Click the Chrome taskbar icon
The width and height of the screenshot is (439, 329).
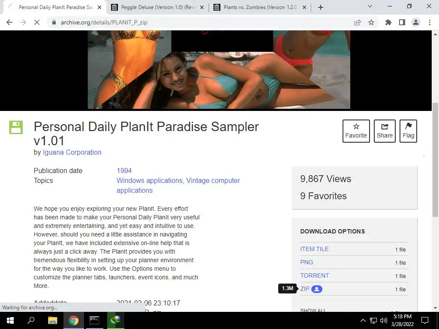(73, 320)
